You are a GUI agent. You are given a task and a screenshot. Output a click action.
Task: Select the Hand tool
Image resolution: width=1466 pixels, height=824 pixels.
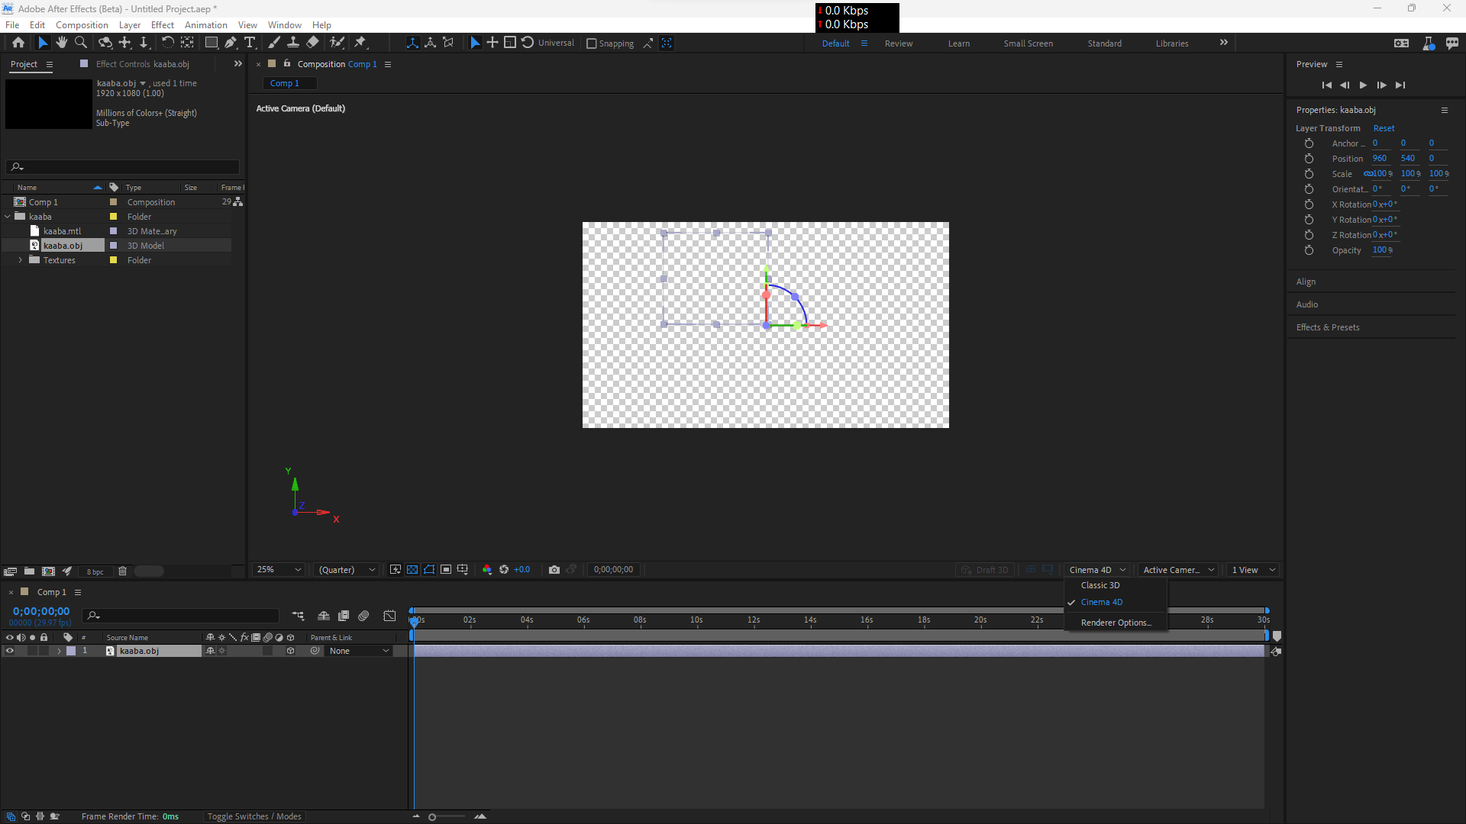[x=62, y=43]
